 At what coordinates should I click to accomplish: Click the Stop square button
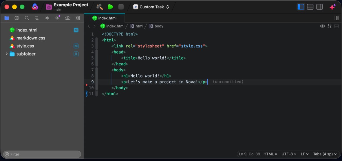[121, 7]
